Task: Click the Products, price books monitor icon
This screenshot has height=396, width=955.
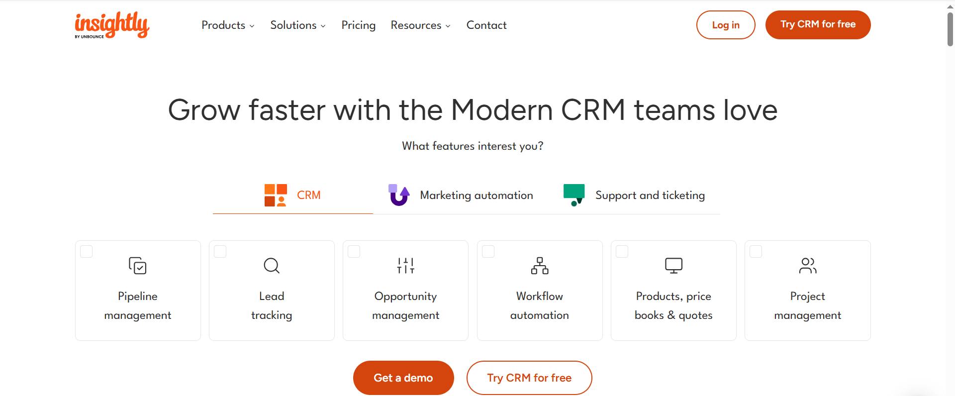Action: [x=674, y=266]
